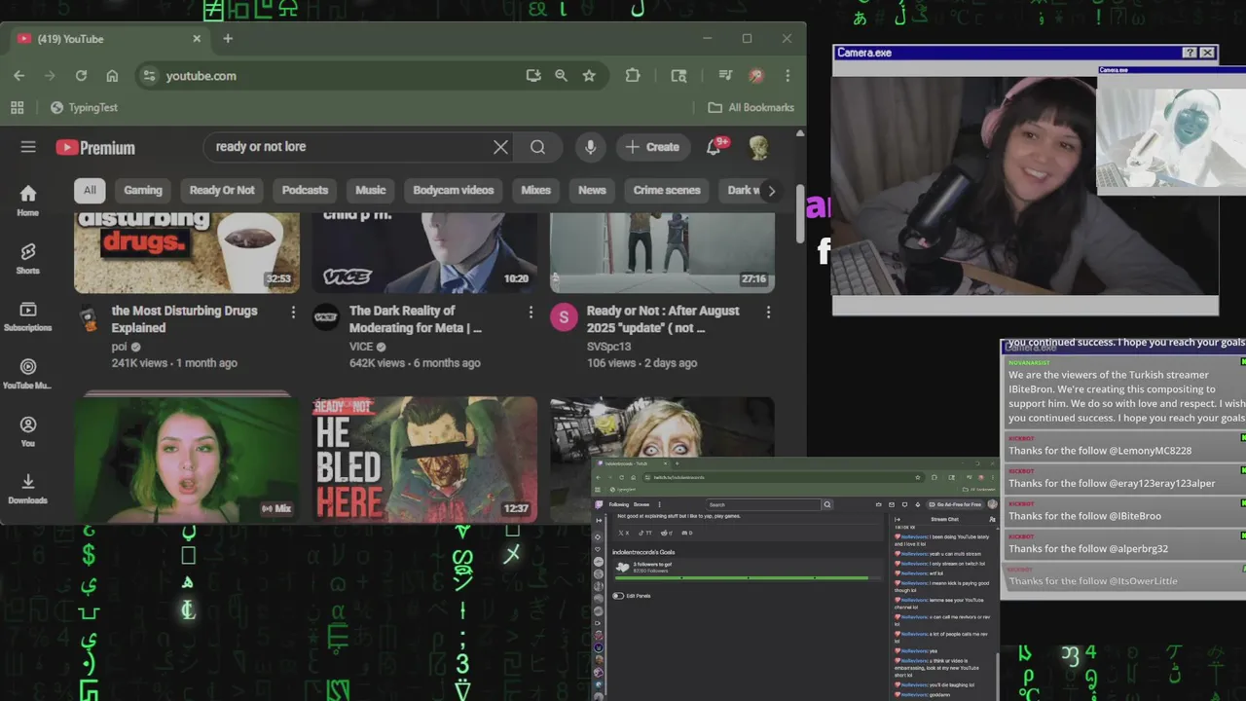The width and height of the screenshot is (1246, 701).
Task: Open Shorts in YouTube sidebar
Action: (x=28, y=258)
